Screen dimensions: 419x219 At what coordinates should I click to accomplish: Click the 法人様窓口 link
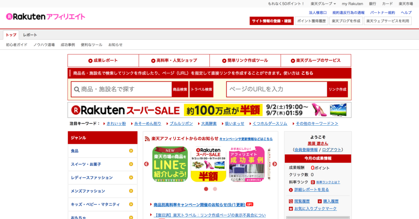pyautogui.click(x=318, y=13)
